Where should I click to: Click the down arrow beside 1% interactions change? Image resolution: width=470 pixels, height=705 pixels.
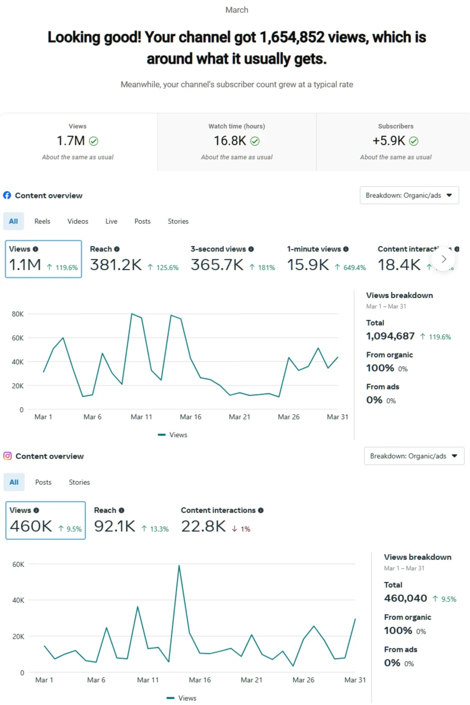235,529
